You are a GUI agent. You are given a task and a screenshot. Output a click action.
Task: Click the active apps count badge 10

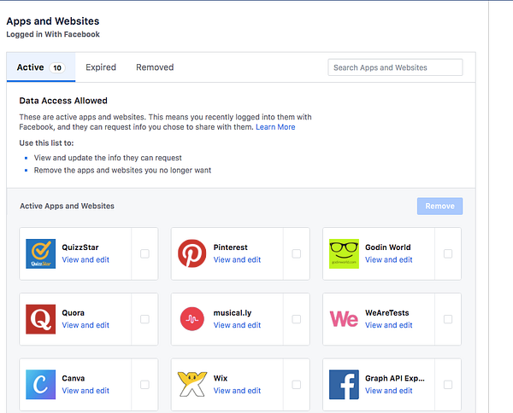[57, 67]
